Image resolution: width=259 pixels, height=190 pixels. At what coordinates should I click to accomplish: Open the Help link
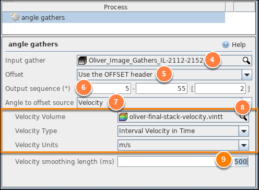239,45
